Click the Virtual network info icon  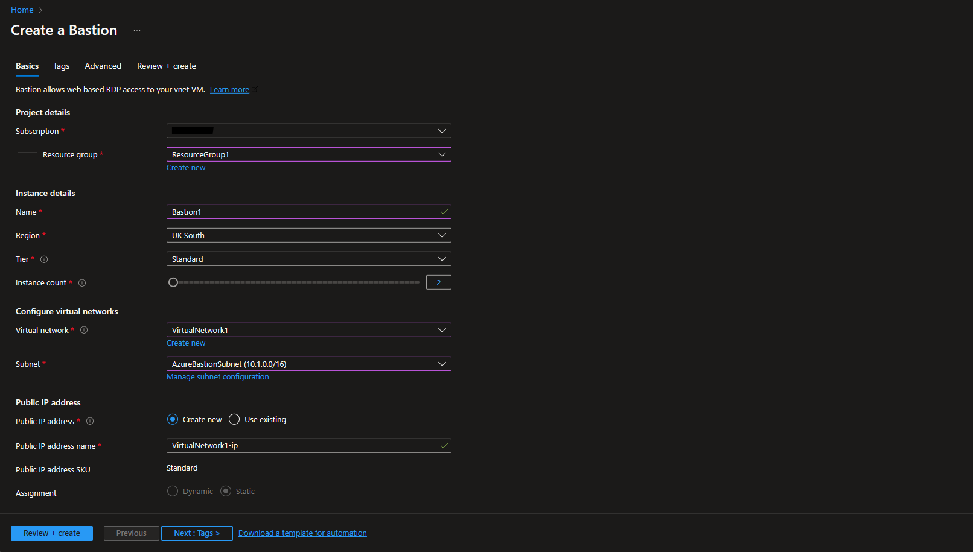pyautogui.click(x=84, y=330)
